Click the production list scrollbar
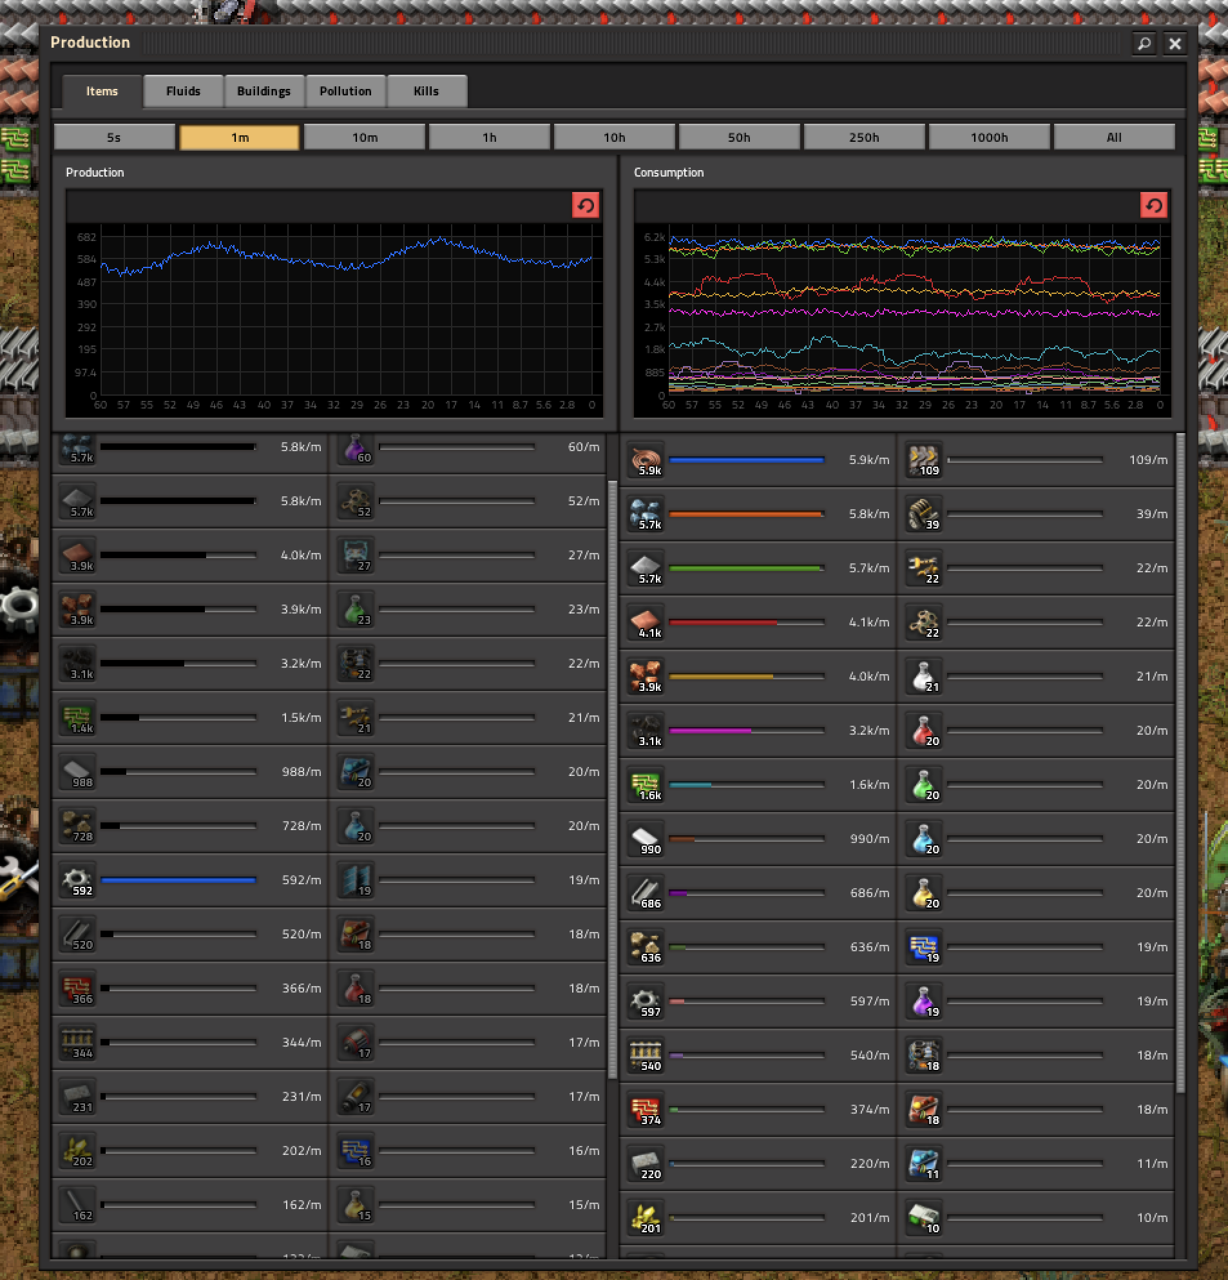 pos(612,780)
